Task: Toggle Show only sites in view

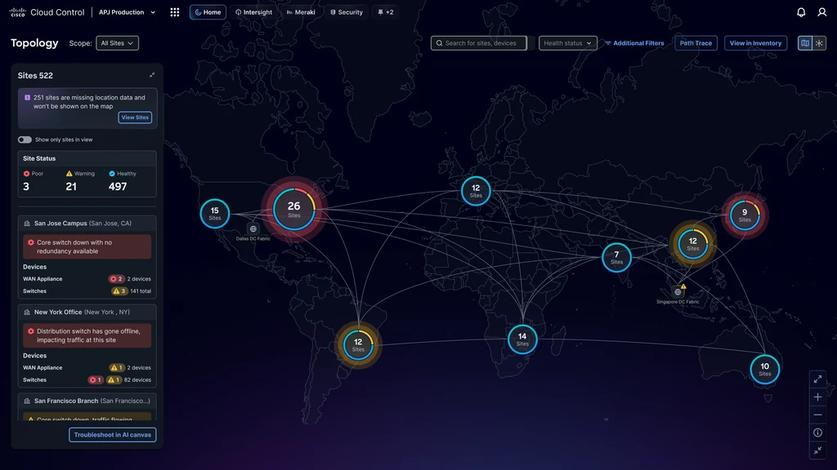Action: click(25, 140)
